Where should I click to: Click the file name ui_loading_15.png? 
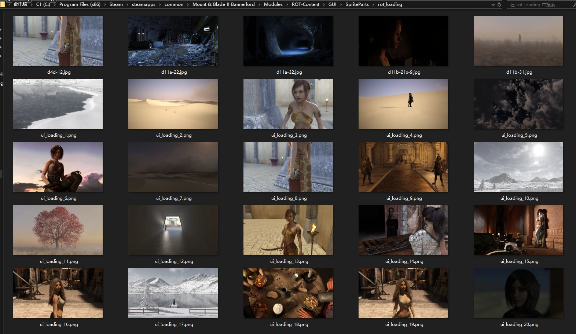[519, 261]
